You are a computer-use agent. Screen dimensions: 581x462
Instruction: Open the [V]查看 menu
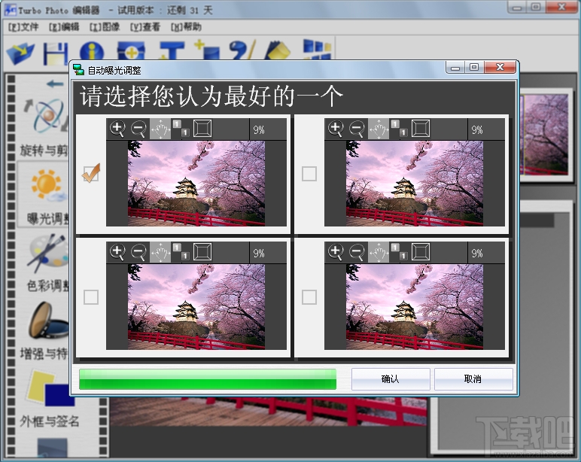(x=145, y=27)
